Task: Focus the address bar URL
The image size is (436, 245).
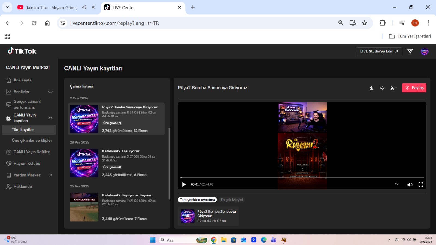Action: click(114, 23)
